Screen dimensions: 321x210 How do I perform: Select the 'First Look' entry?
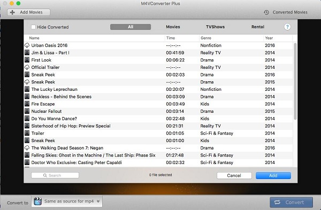(x=158, y=60)
